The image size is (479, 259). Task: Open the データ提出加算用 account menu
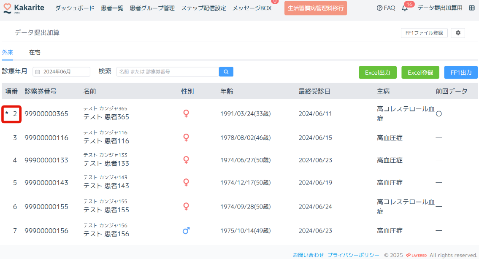coord(440,8)
